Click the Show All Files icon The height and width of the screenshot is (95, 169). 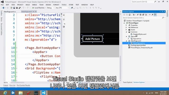[146, 15]
